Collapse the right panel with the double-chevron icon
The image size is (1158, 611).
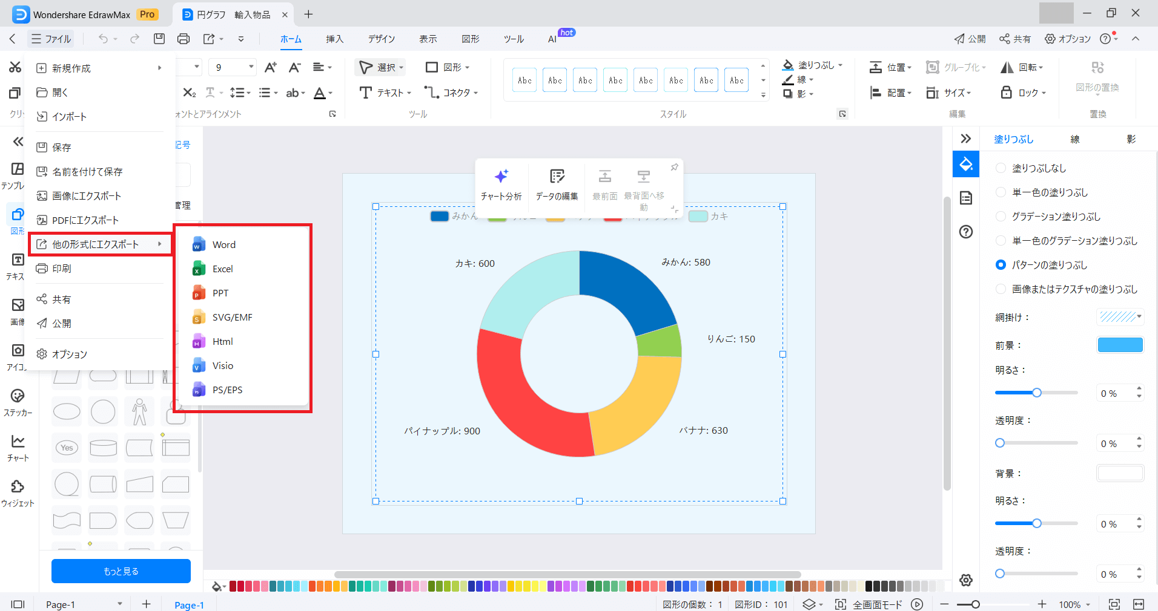966,139
